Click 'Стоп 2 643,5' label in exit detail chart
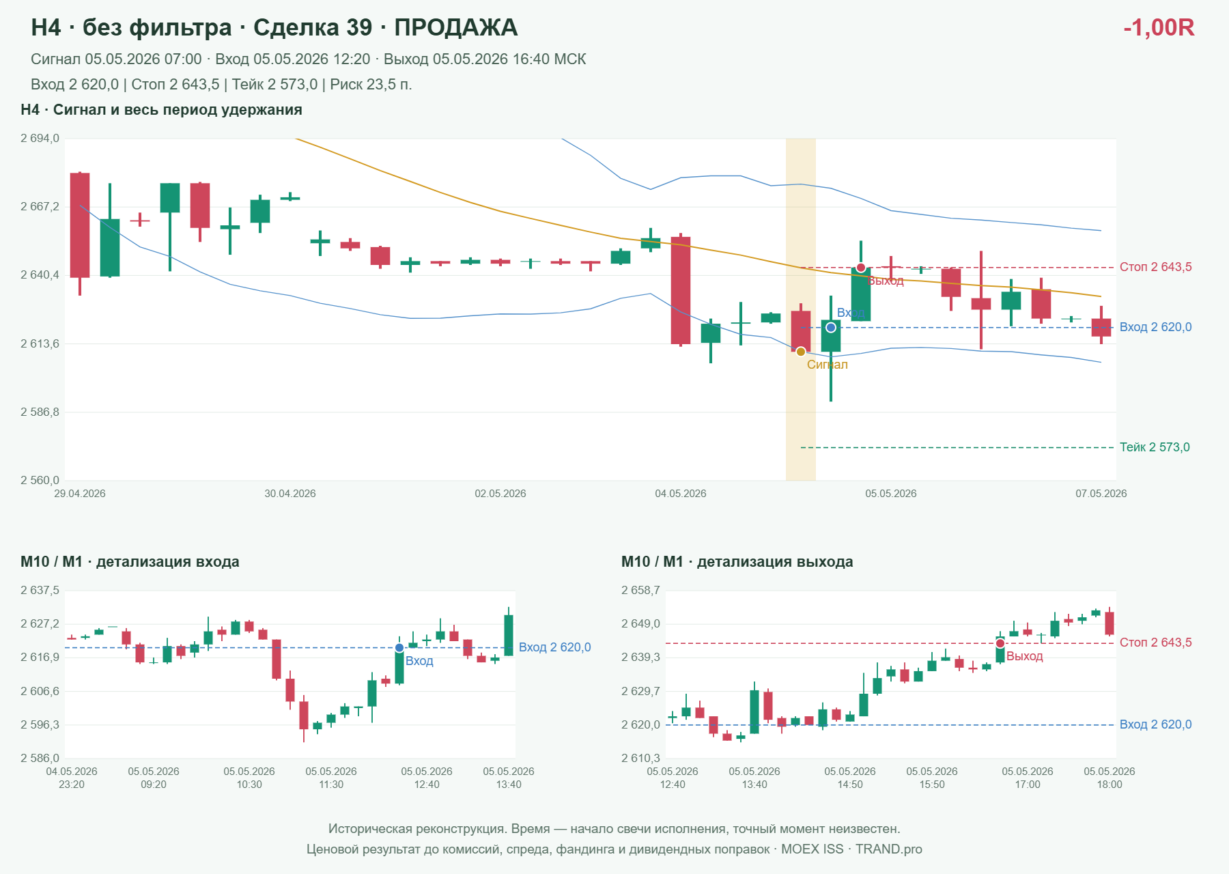The height and width of the screenshot is (874, 1229). pyautogui.click(x=1156, y=643)
